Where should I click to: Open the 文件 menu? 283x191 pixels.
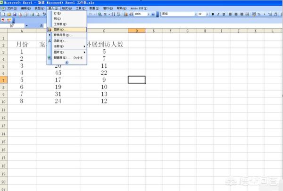pyautogui.click(x=12, y=8)
